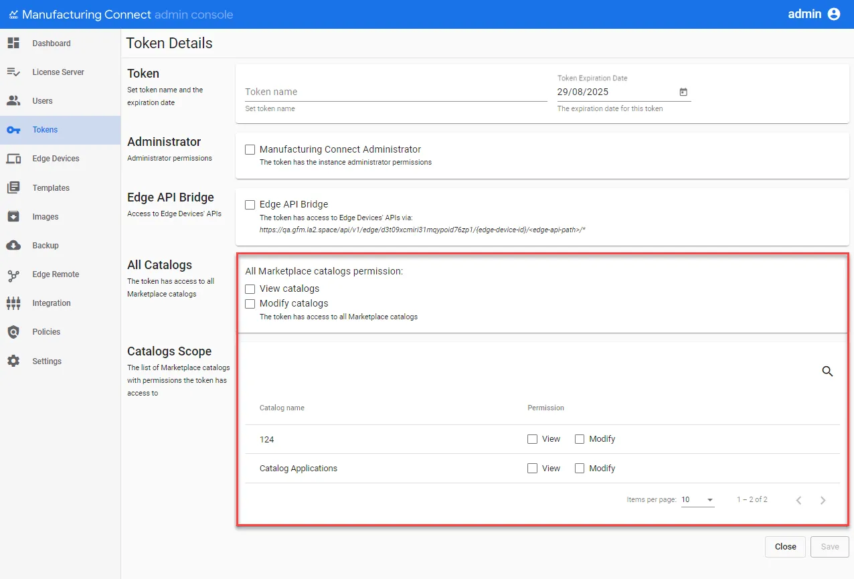Click the Close button
This screenshot has width=854, height=579.
[786, 547]
